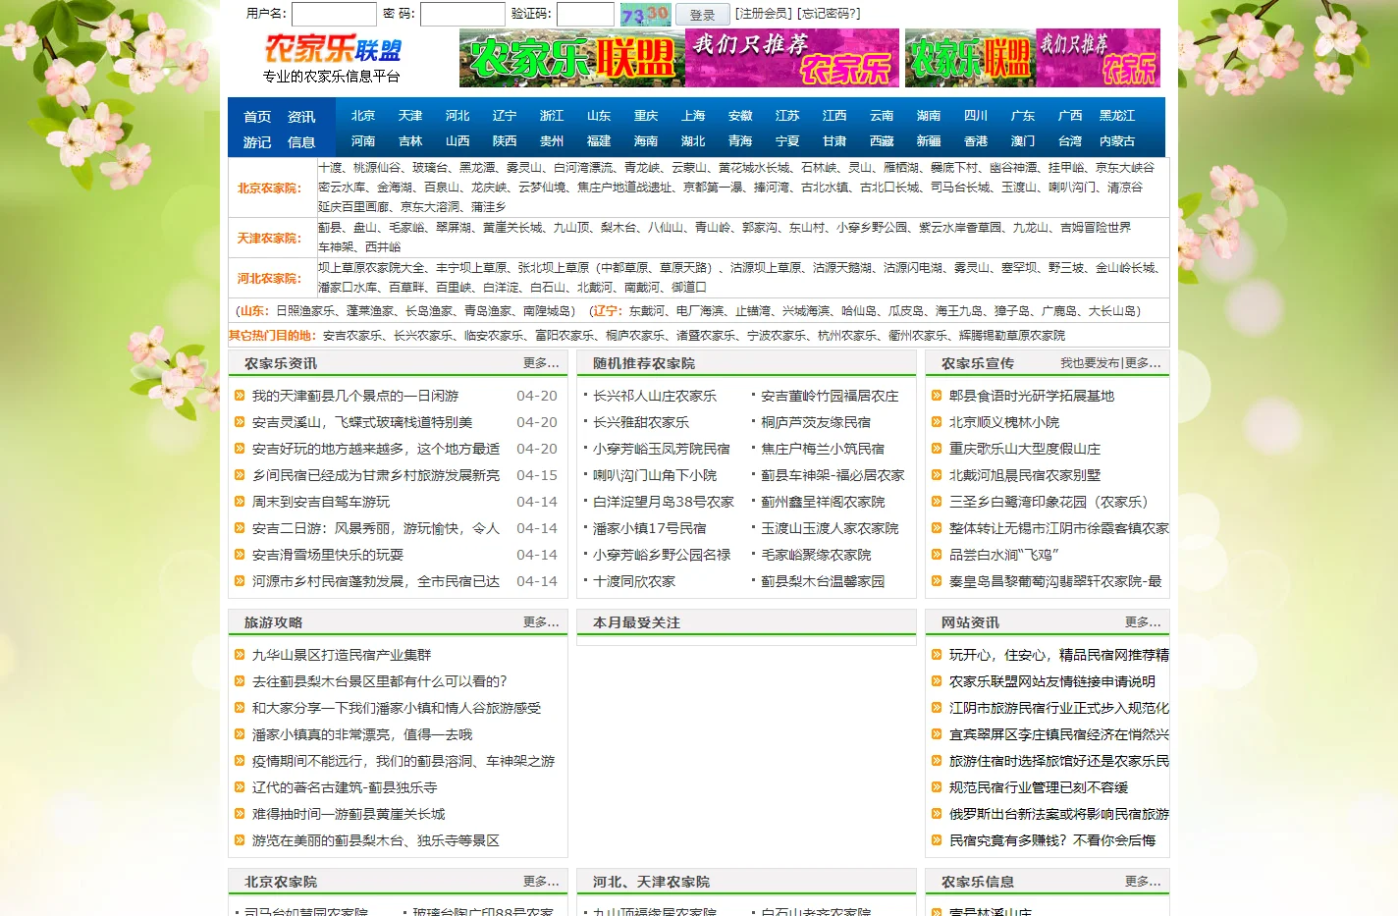Screen dimensions: 1398x916
Task: Open 十渡 link in Beijing list
Action: (x=331, y=168)
